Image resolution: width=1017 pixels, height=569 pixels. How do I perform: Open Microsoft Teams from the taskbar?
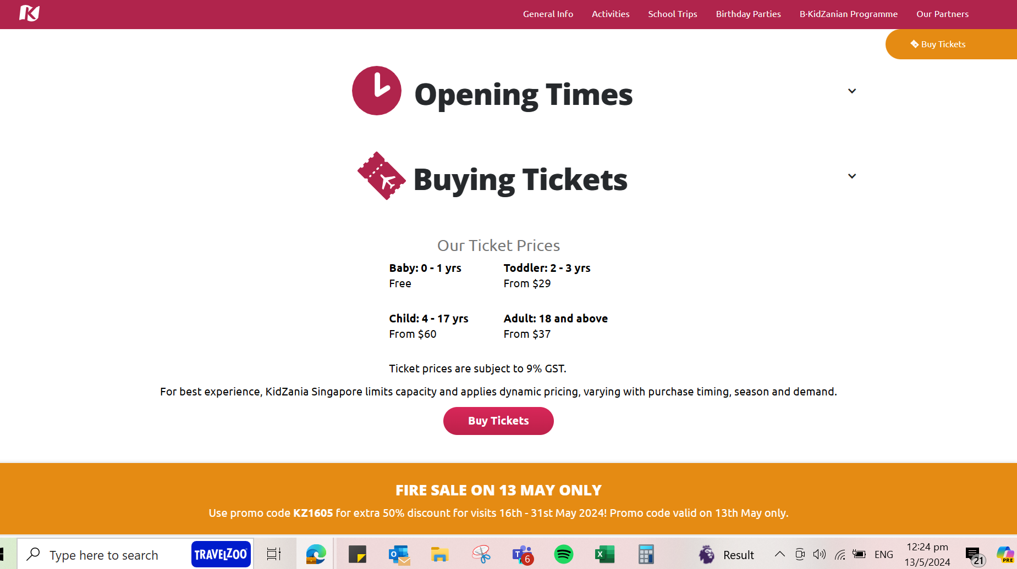pos(521,555)
